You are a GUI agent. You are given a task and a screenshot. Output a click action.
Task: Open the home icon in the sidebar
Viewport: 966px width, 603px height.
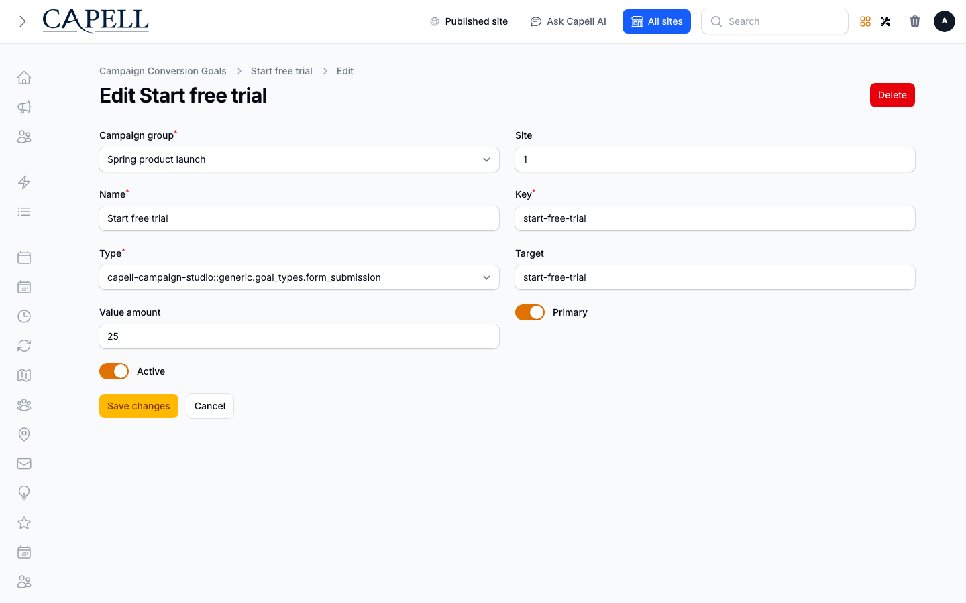24,78
